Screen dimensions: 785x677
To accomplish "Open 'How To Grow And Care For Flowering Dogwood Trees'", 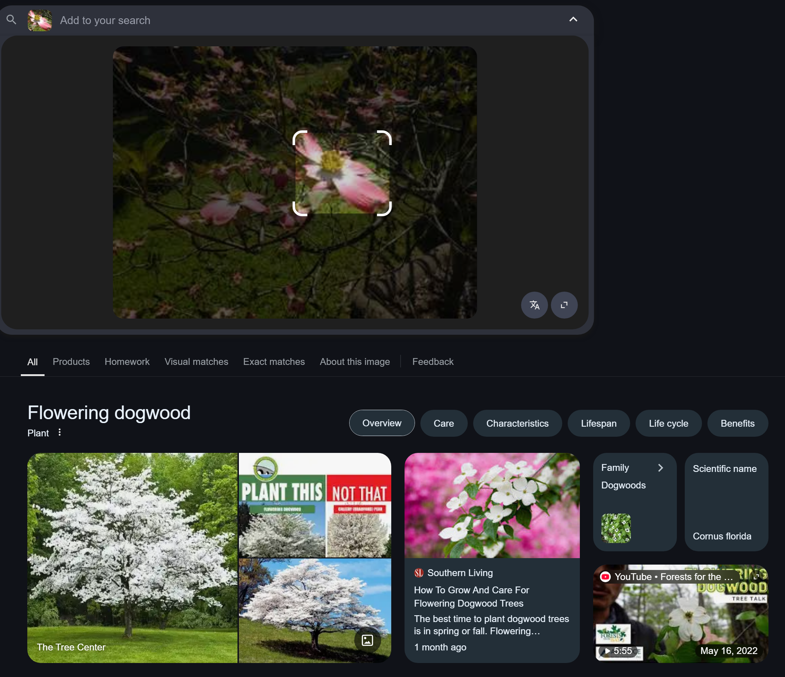I will 471,596.
